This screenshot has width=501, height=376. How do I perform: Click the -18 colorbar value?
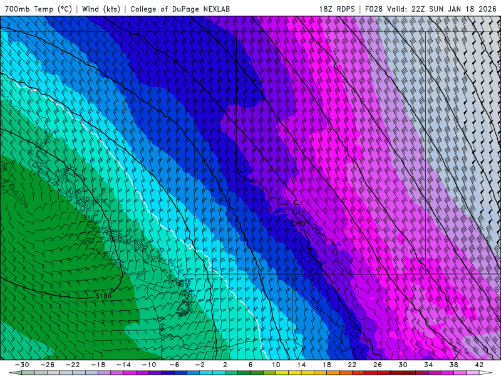[98, 365]
